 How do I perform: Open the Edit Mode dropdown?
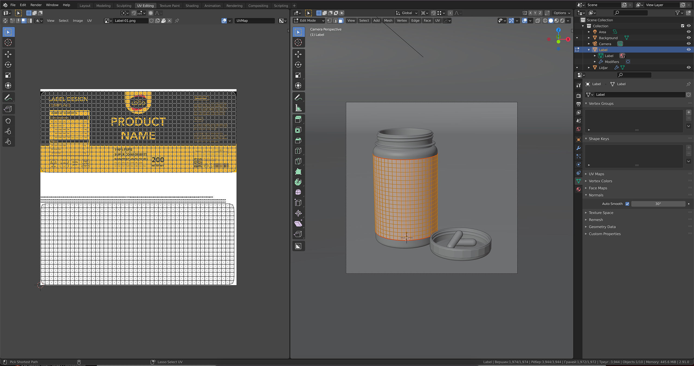click(x=309, y=21)
